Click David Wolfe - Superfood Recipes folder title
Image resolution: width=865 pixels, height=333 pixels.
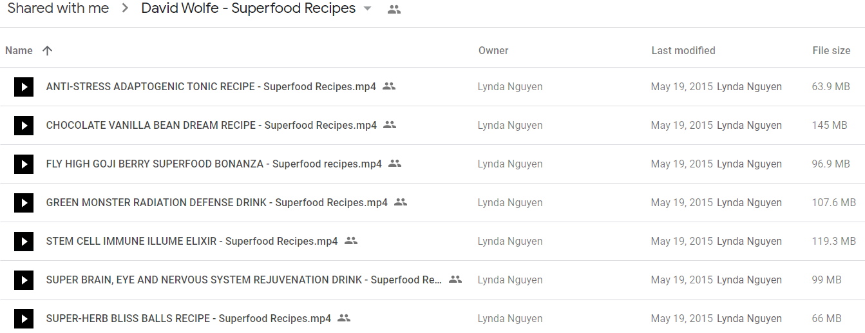[248, 8]
